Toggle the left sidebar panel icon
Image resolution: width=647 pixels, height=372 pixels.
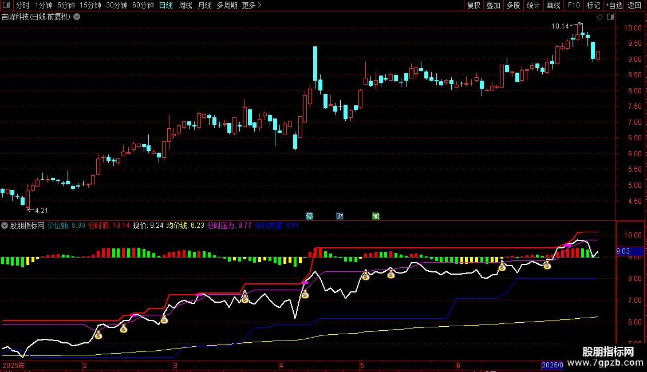(6, 5)
